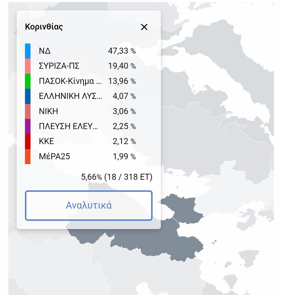Click the orange ΜέΡΑ25 color bar

click(x=28, y=156)
